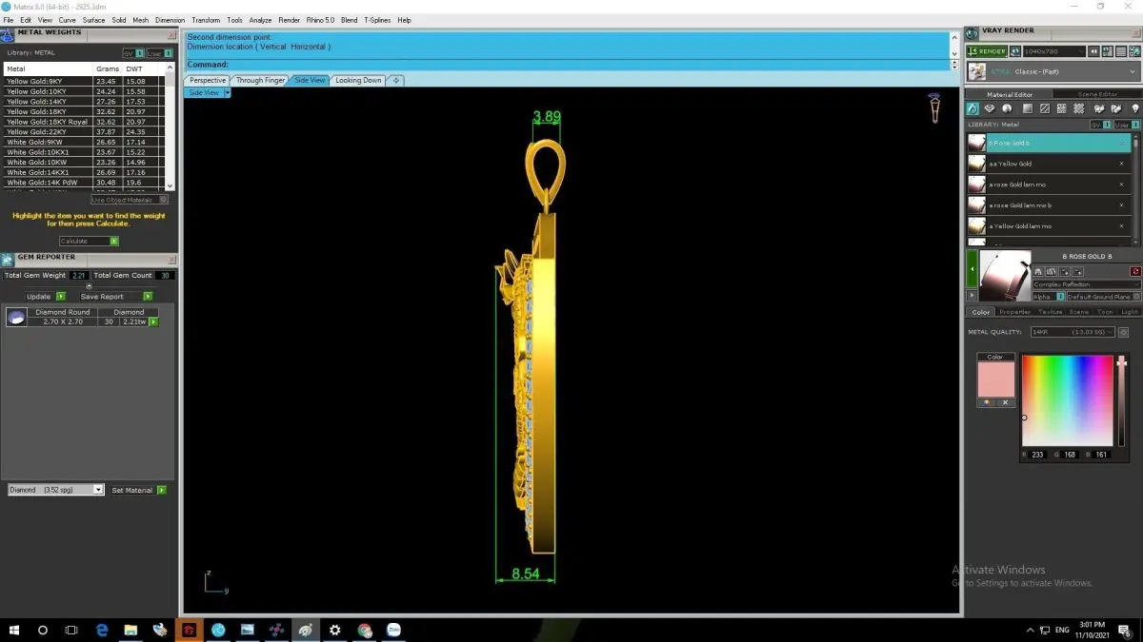Click the brightness slider beside the spectrum

point(1121,401)
